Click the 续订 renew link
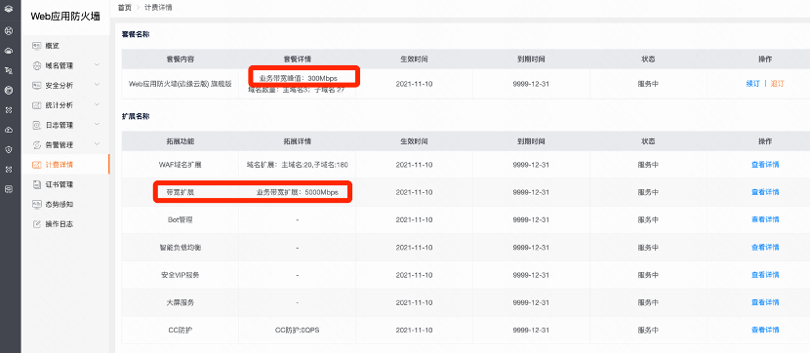Viewport: 810px width, 353px height. pos(752,84)
